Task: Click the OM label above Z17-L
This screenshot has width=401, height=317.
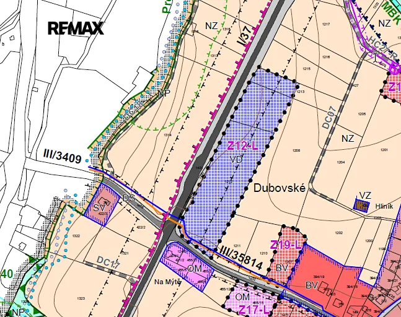Action: click(x=242, y=297)
